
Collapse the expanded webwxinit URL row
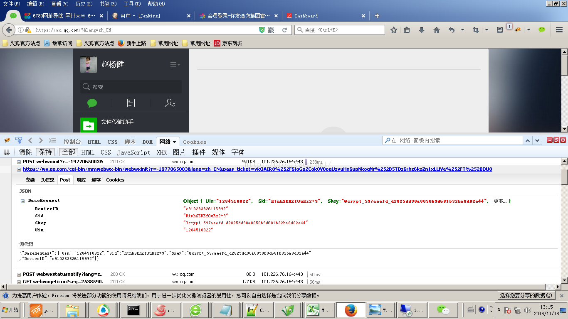pyautogui.click(x=19, y=169)
